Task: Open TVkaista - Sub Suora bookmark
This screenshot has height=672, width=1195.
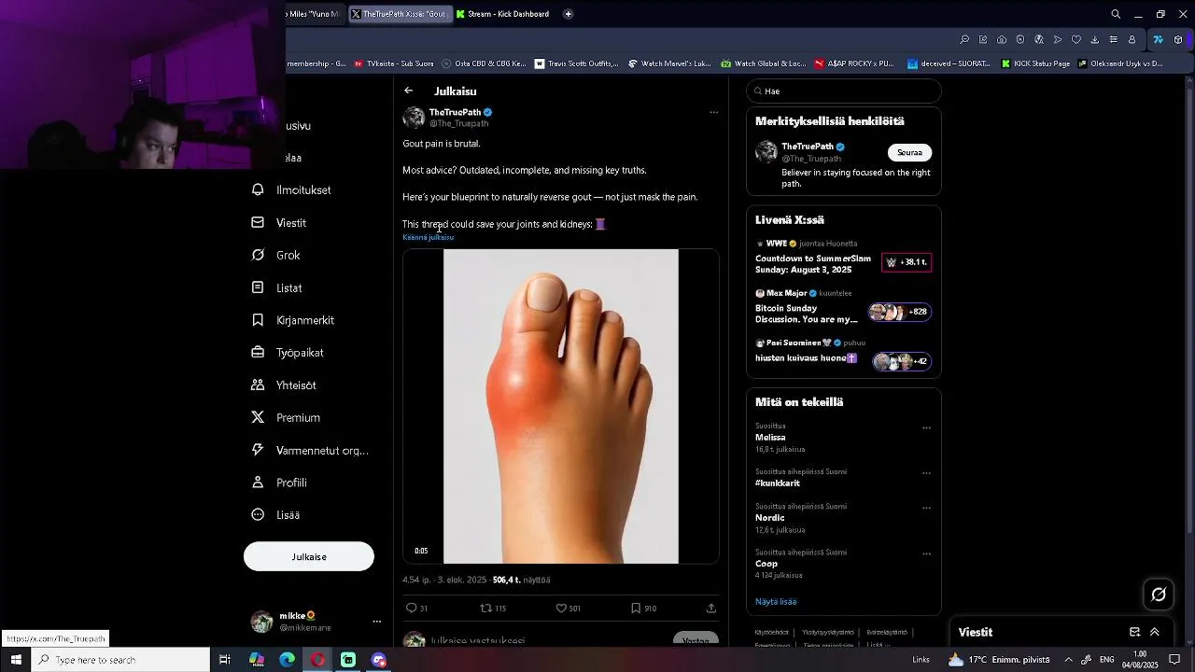Action: click(x=394, y=63)
